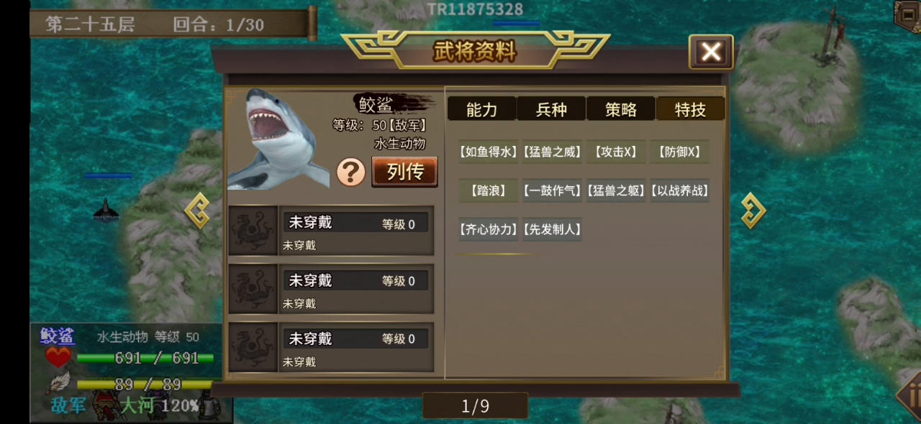The width and height of the screenshot is (921, 424).
Task: Go to previous general with left arrow
Action: (x=197, y=211)
